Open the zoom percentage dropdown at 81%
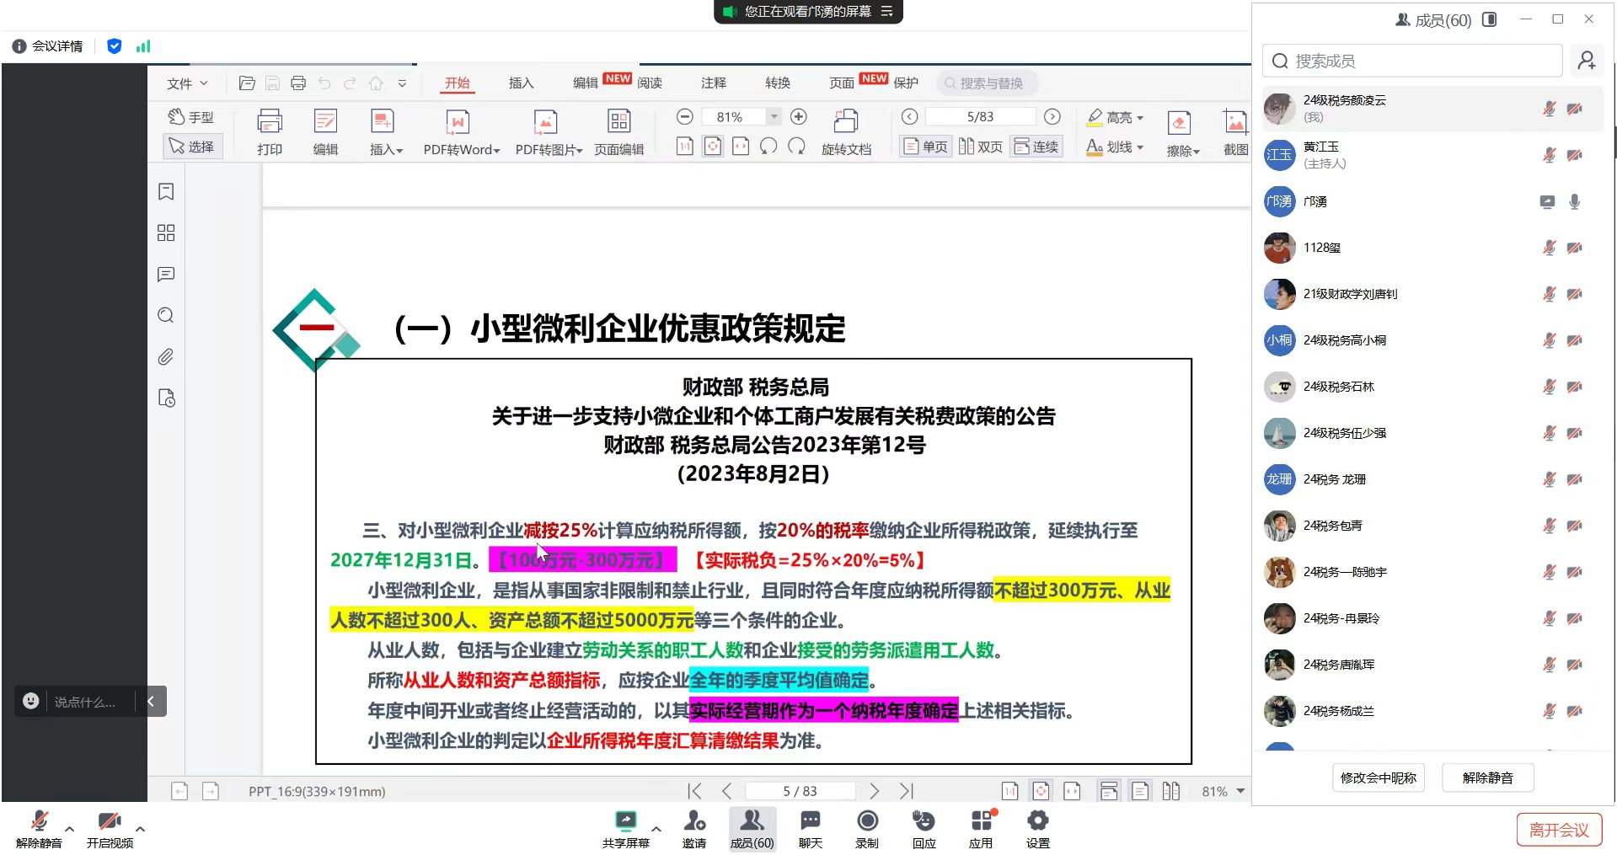The height and width of the screenshot is (855, 1617). click(774, 117)
